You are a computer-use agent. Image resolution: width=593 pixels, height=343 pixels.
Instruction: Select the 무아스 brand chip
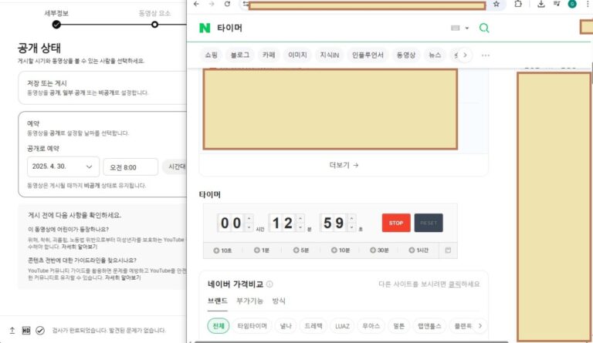click(371, 325)
